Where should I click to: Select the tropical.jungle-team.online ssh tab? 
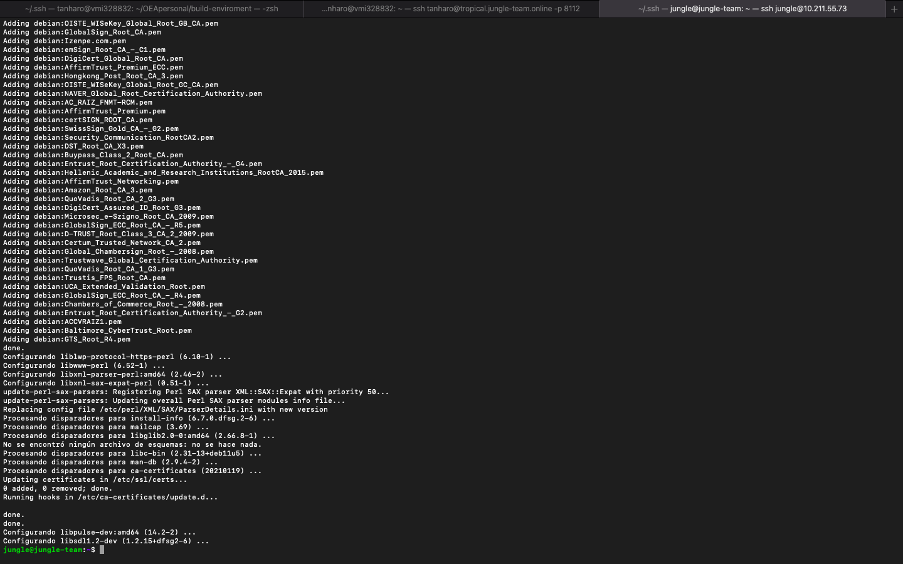(x=450, y=9)
